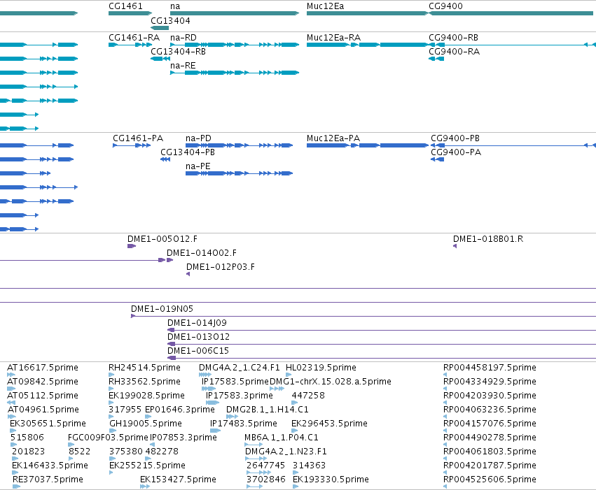Select feature 2647745
Viewport: 596px width, 490px height.
point(259,473)
